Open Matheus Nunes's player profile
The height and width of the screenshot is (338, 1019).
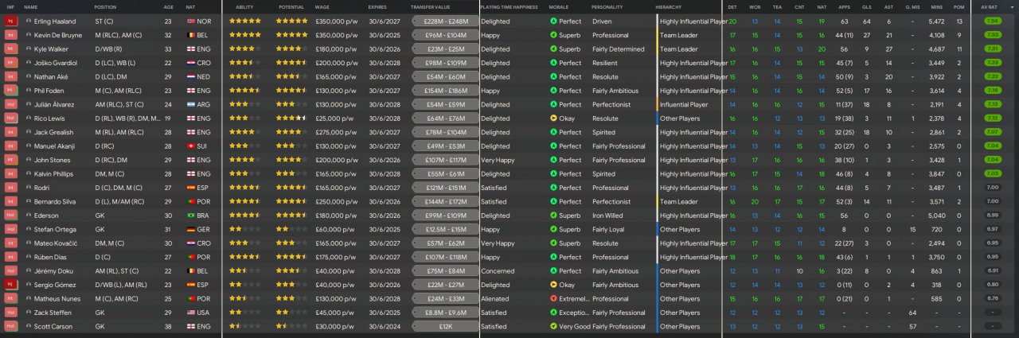(x=56, y=299)
